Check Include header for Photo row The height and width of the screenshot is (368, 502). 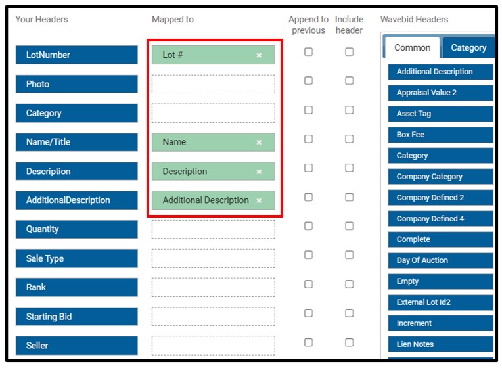point(350,80)
